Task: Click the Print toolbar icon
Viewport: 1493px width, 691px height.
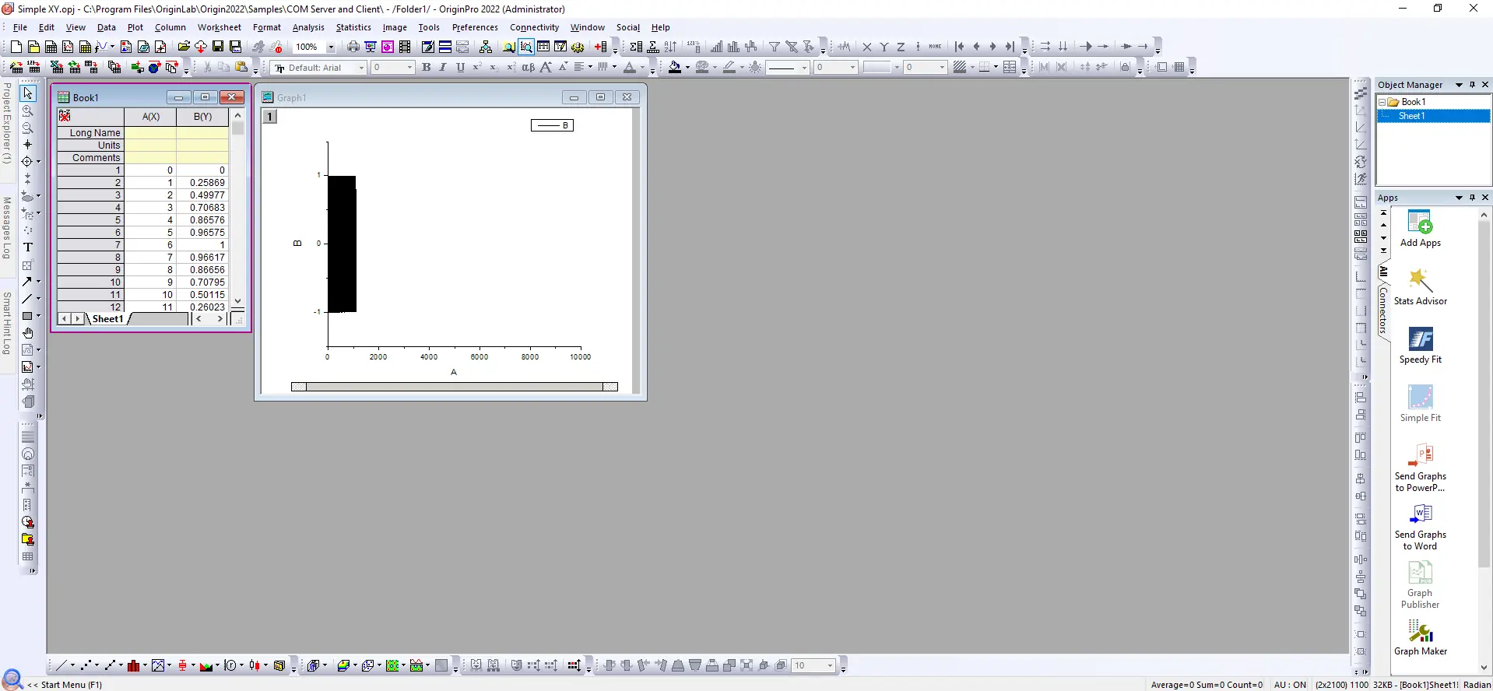Action: [353, 47]
